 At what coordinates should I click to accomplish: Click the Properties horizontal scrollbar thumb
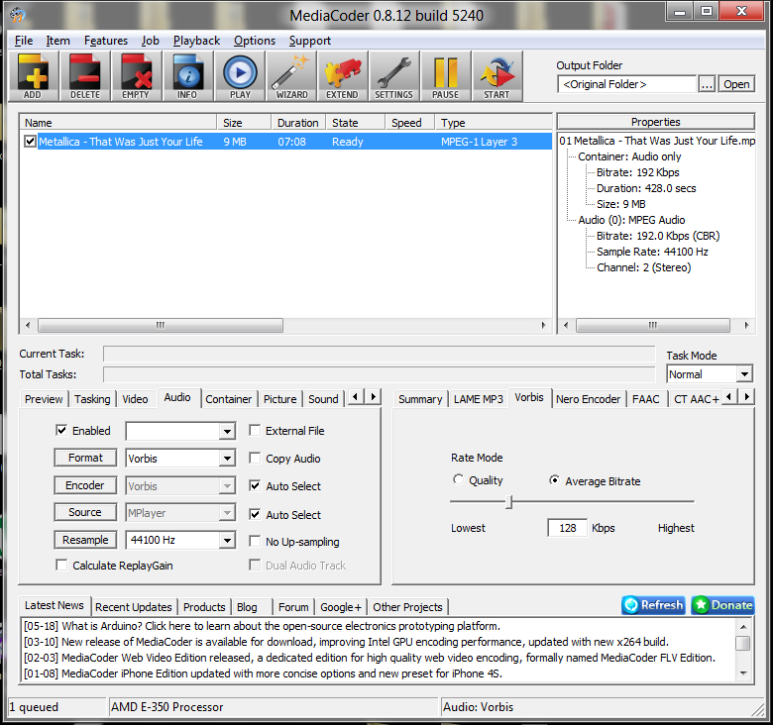point(653,325)
